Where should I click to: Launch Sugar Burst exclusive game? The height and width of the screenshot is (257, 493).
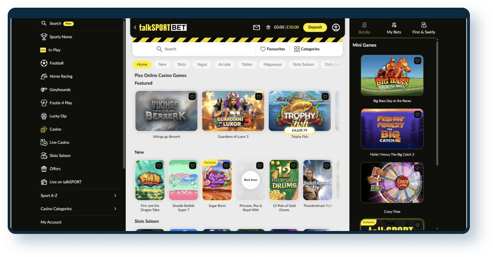click(x=217, y=180)
